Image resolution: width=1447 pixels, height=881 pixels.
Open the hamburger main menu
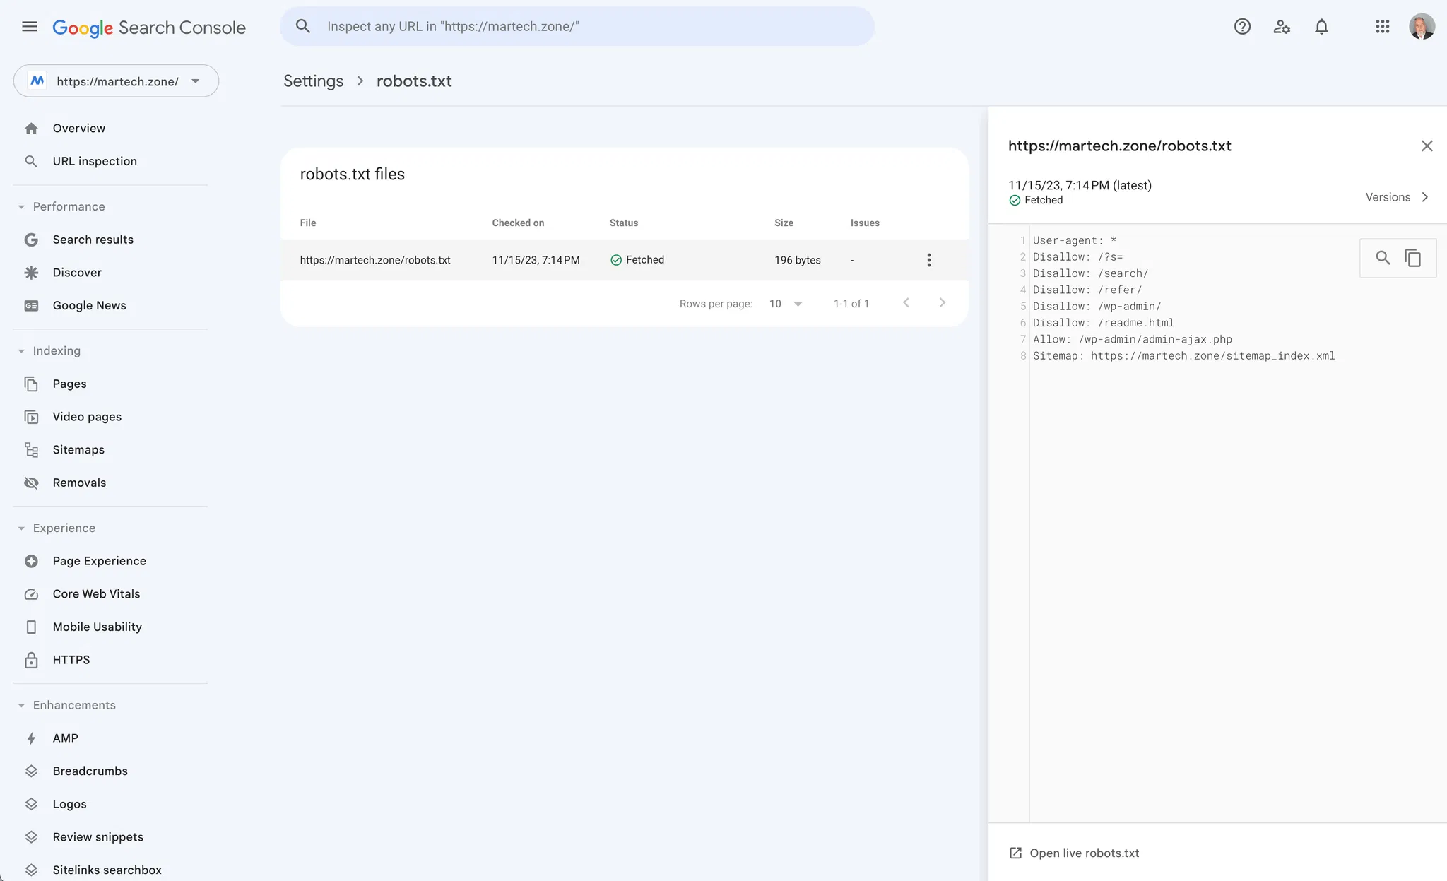pos(30,27)
